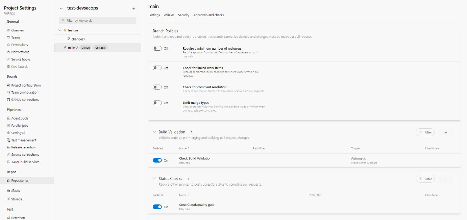The image size is (467, 220).
Task: Click the plus icon in Status Checks
Action: (x=446, y=179)
